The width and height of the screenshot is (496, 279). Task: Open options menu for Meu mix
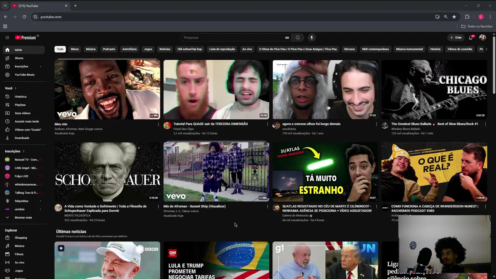(158, 124)
